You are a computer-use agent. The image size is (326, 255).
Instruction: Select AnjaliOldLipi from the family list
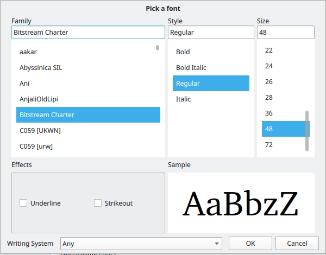pyautogui.click(x=39, y=99)
